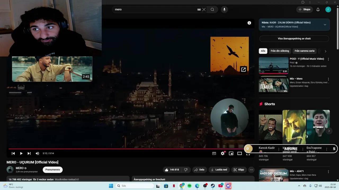Viewport: 339px width, 190px height.
Task: Open the Skapa create button
Action: [x=304, y=9]
